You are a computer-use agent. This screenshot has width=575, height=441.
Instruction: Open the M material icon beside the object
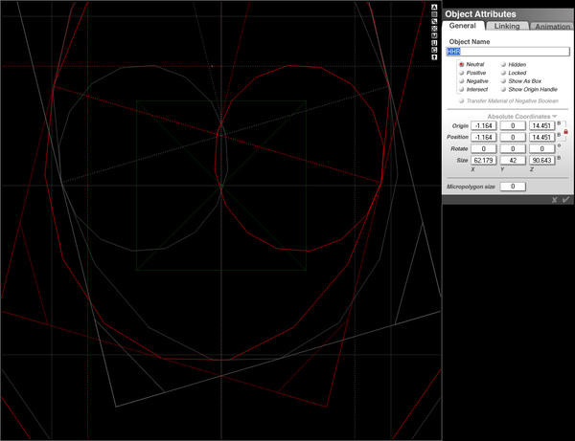[x=434, y=35]
